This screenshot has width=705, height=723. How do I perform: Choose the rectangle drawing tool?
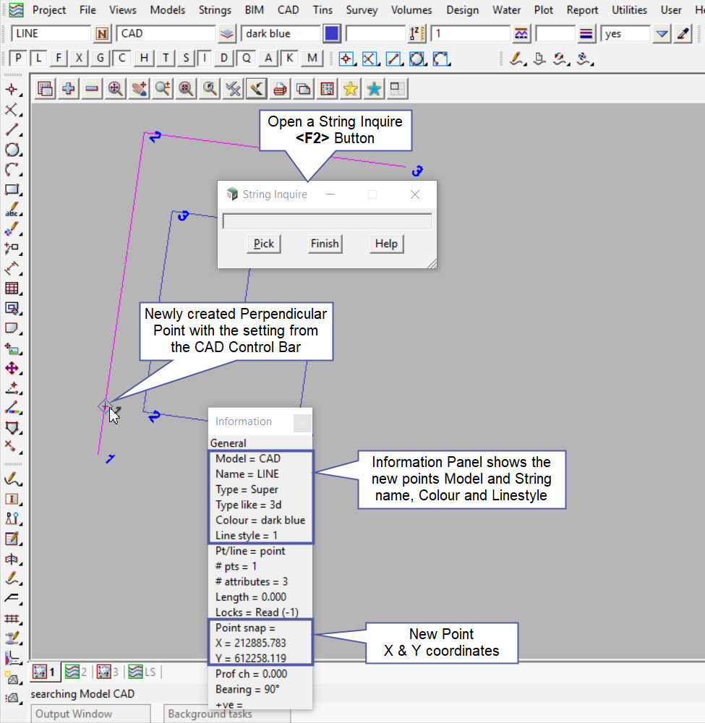tap(12, 190)
